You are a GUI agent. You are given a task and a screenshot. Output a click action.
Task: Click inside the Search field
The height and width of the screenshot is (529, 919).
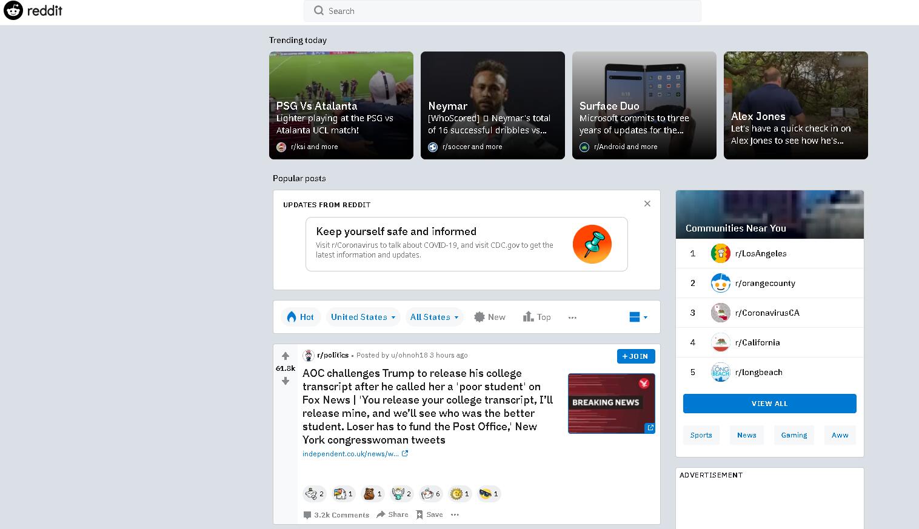pyautogui.click(x=503, y=11)
